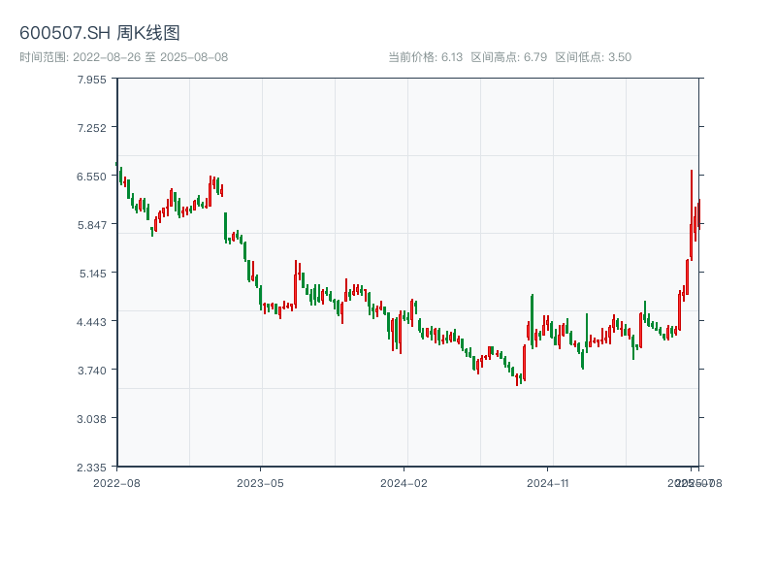776x582 pixels.
Task: Click the 7.955 y-axis price label
Action: coord(96,80)
